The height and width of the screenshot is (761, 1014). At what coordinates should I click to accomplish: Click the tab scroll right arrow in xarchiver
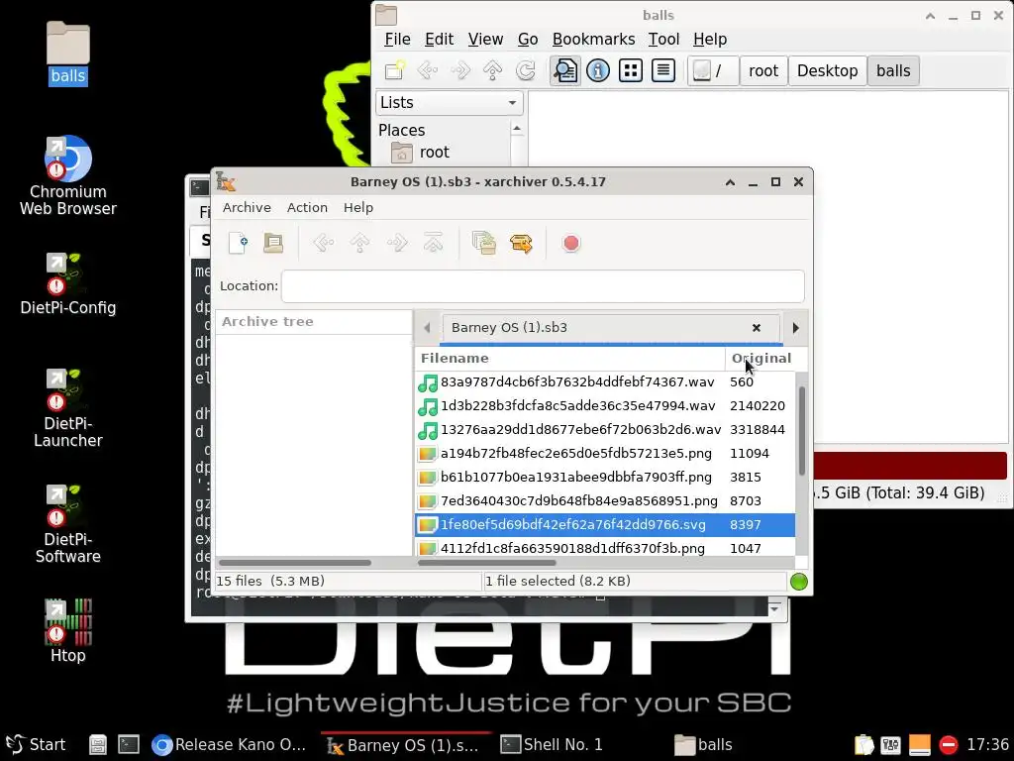click(795, 328)
